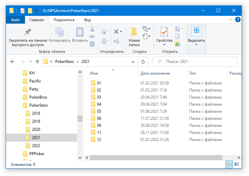Select folder 01 in the file list
The image size is (249, 176).
click(99, 83)
